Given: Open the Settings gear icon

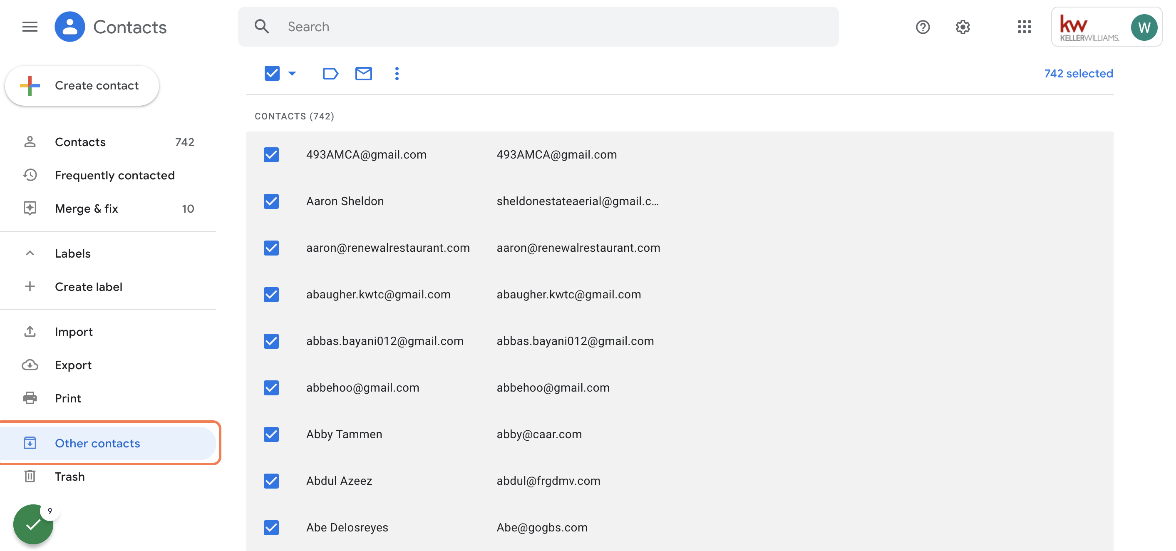Looking at the screenshot, I should [963, 27].
